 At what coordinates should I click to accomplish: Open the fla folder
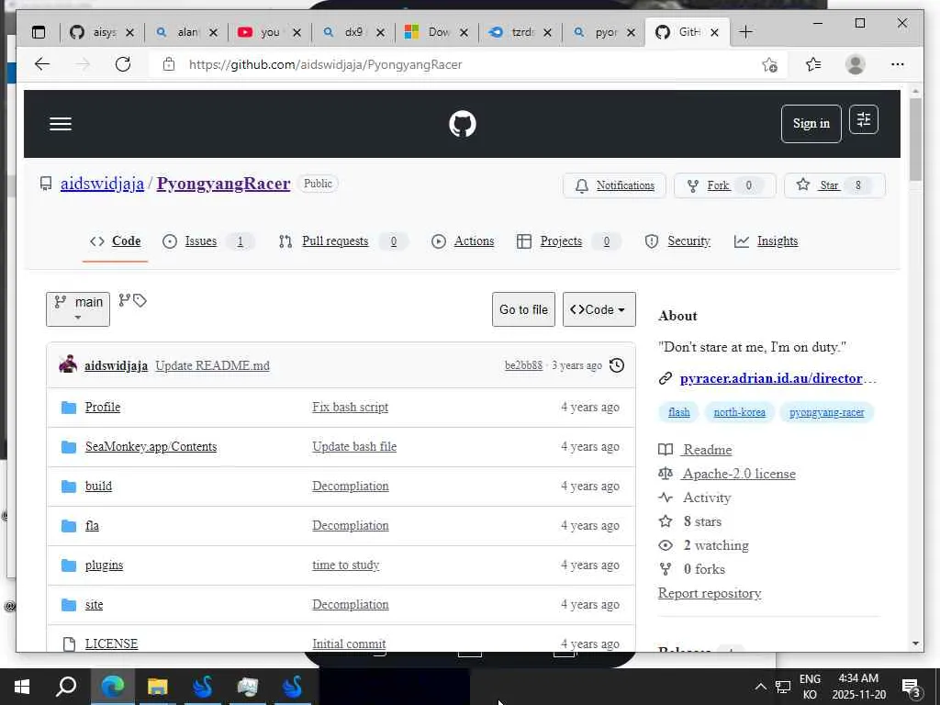pos(92,526)
